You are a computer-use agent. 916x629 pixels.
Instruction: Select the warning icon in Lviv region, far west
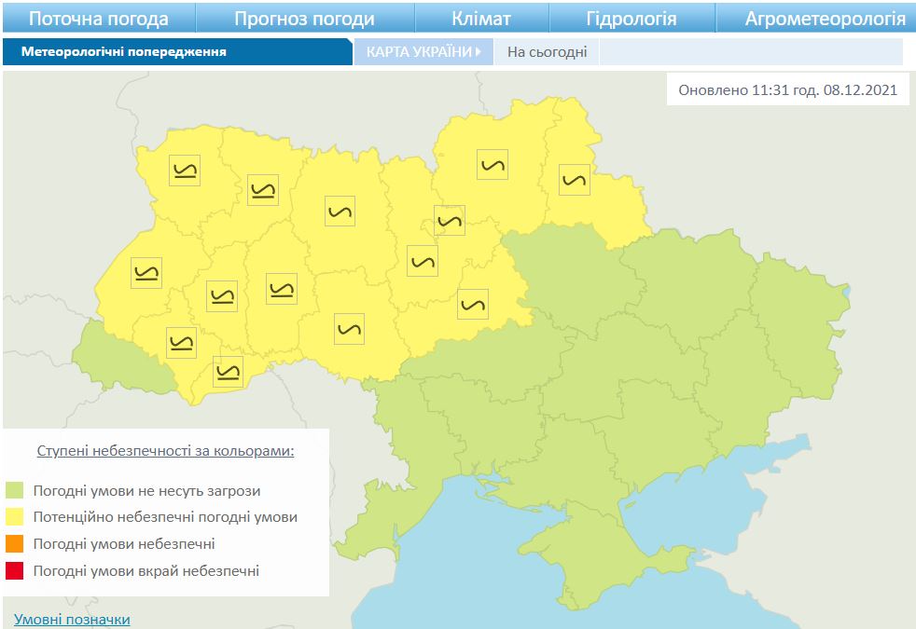pyautogui.click(x=146, y=273)
